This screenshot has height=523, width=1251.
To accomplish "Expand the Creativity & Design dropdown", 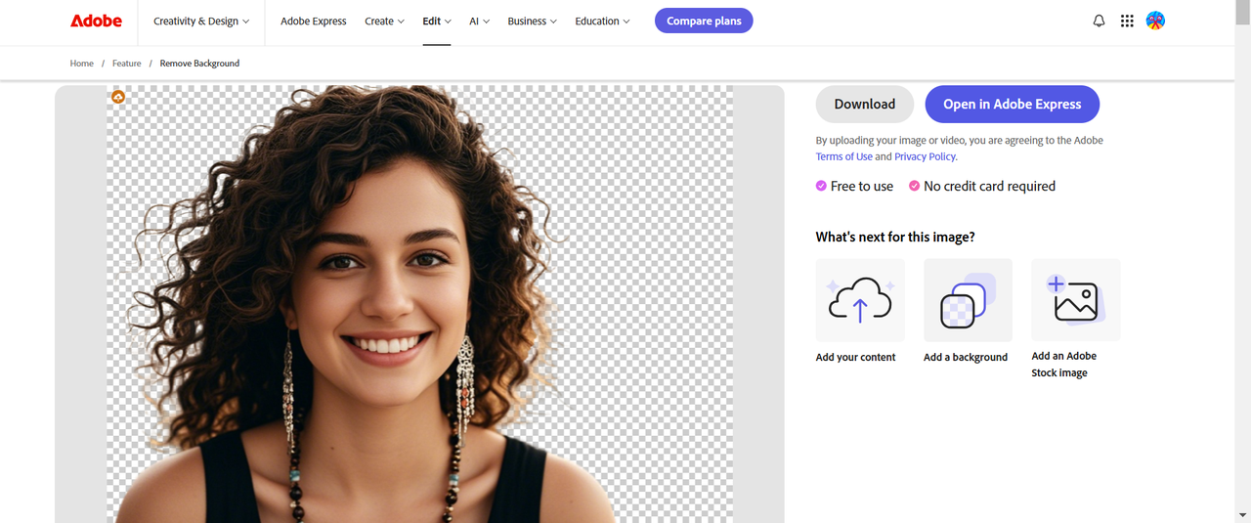I will click(201, 22).
